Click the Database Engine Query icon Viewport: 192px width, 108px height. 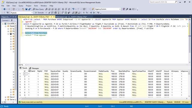46,9
